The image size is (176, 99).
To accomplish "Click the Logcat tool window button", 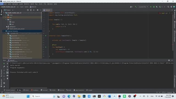I will tap(89, 90).
